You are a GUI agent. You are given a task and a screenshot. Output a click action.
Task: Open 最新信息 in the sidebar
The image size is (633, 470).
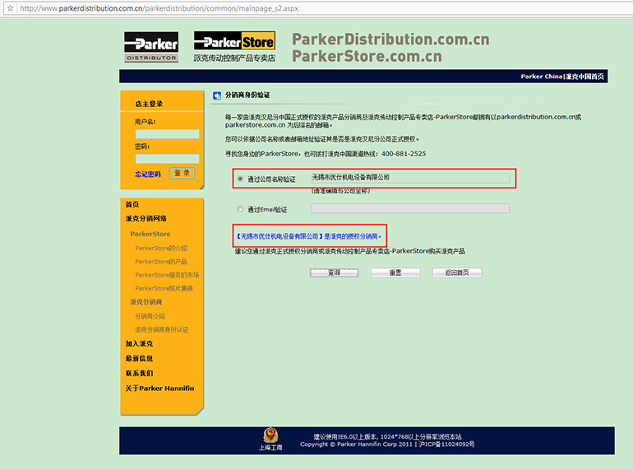[x=139, y=358]
